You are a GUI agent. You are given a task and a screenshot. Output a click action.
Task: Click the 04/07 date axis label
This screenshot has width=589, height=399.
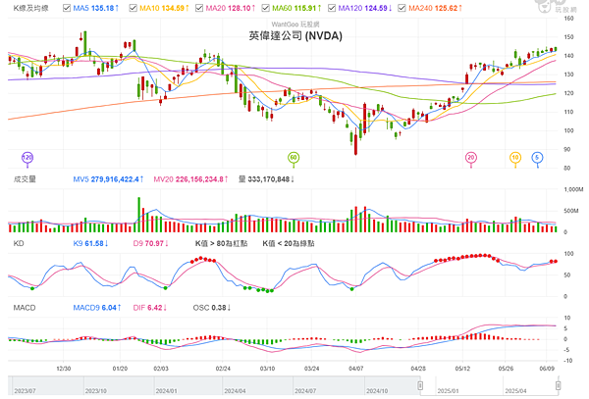click(x=355, y=369)
